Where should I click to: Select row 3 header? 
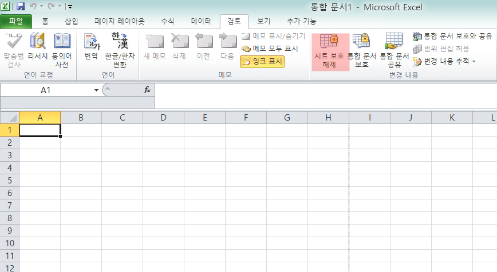click(10, 155)
